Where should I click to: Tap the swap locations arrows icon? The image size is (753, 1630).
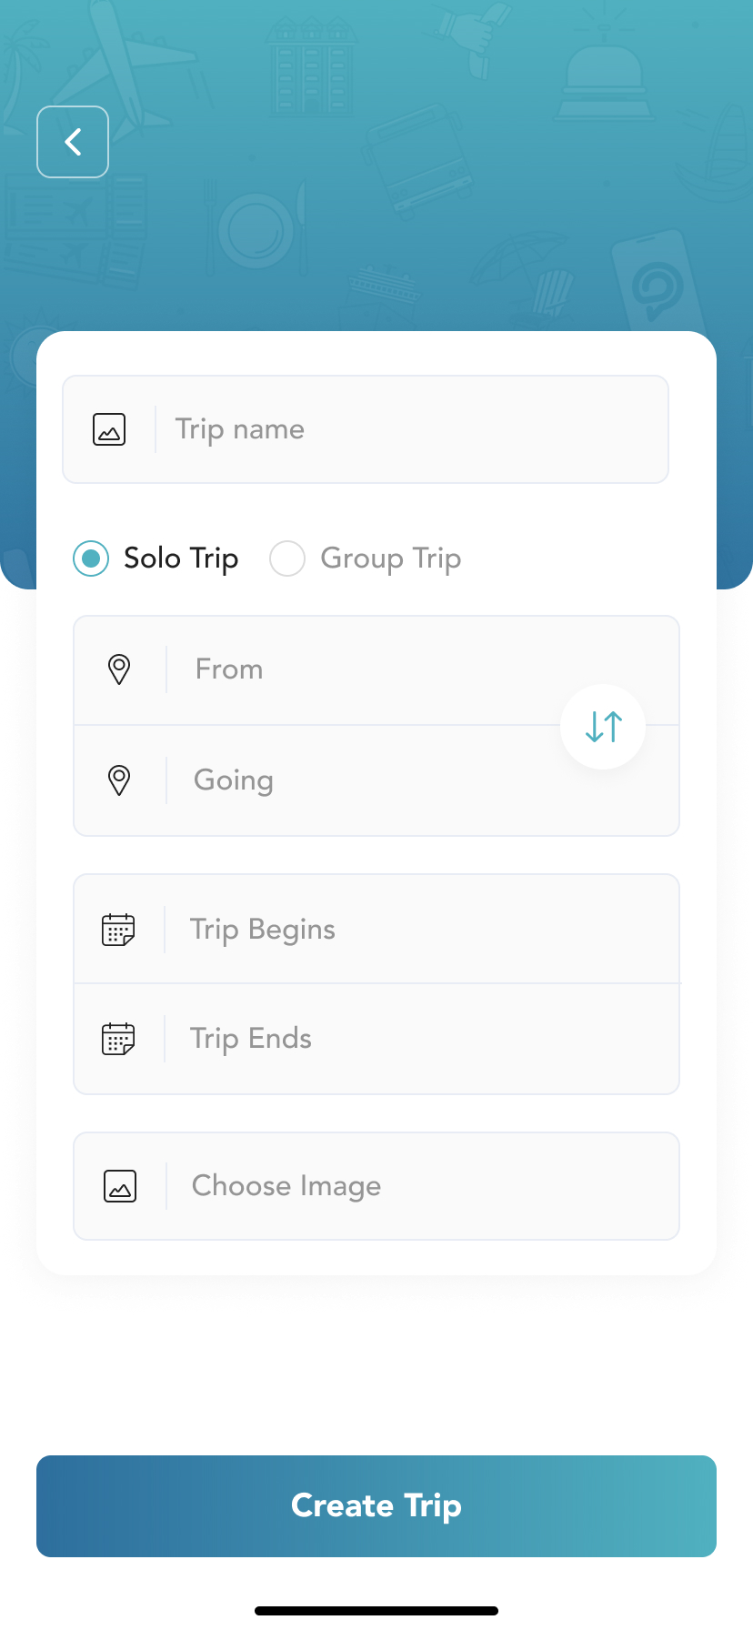(603, 726)
